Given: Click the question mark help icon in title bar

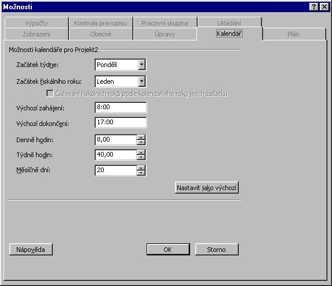Looking at the screenshot, I should pyautogui.click(x=314, y=7).
